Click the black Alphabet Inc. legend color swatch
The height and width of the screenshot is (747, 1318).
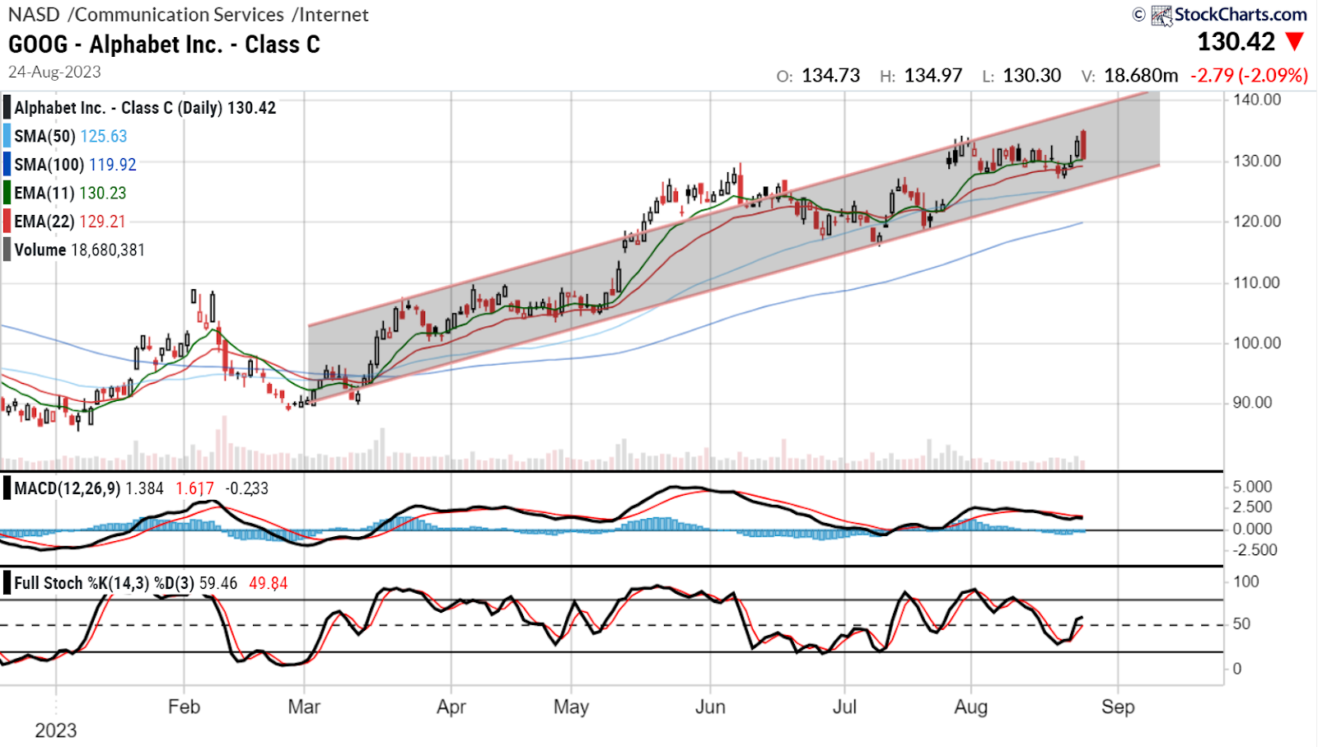click(7, 108)
